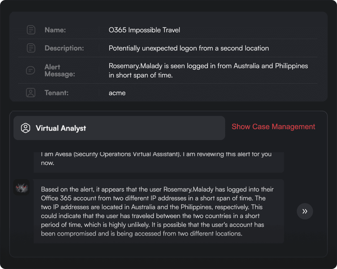Image resolution: width=337 pixels, height=269 pixels.
Task: Click the Description field label
Action: click(64, 48)
